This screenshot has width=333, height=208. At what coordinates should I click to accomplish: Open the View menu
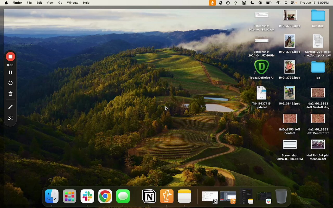coord(50,3)
